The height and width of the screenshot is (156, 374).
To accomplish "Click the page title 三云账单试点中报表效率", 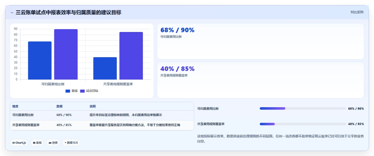I will (68, 12).
